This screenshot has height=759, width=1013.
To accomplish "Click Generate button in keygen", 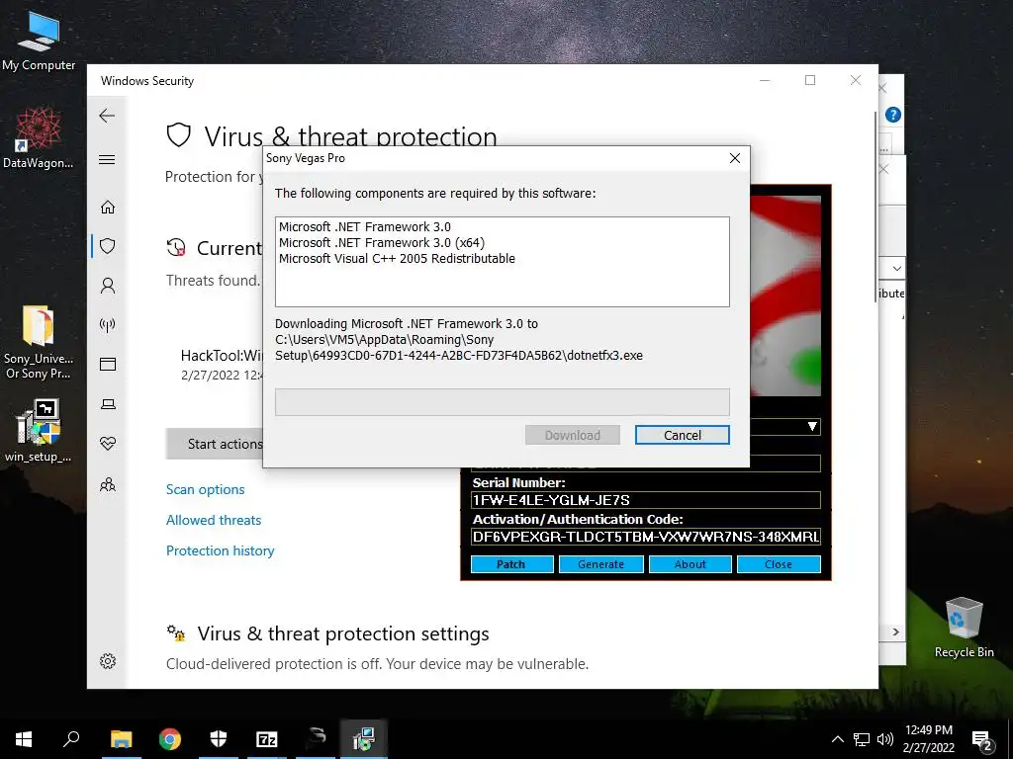I will 600,564.
